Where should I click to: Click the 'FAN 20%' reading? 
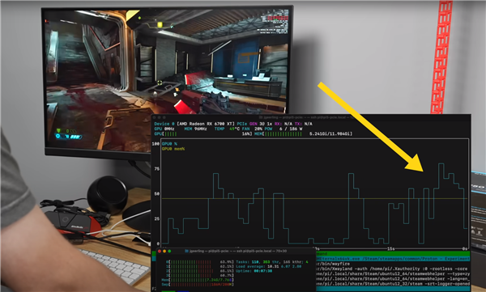tap(252, 129)
